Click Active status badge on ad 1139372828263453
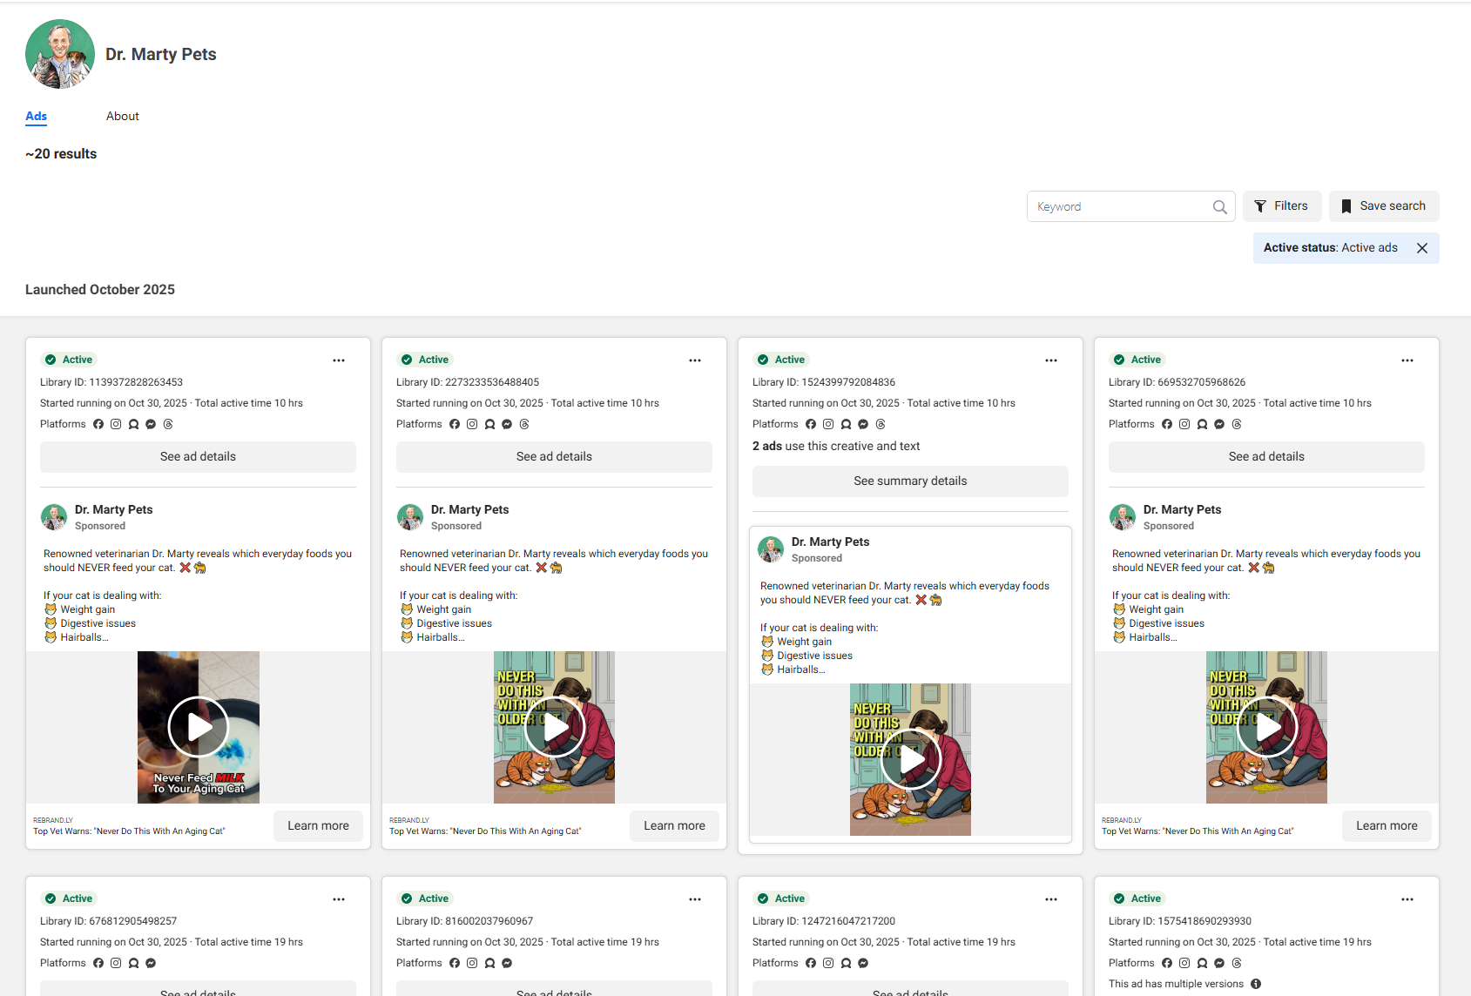1471x996 pixels. point(69,360)
